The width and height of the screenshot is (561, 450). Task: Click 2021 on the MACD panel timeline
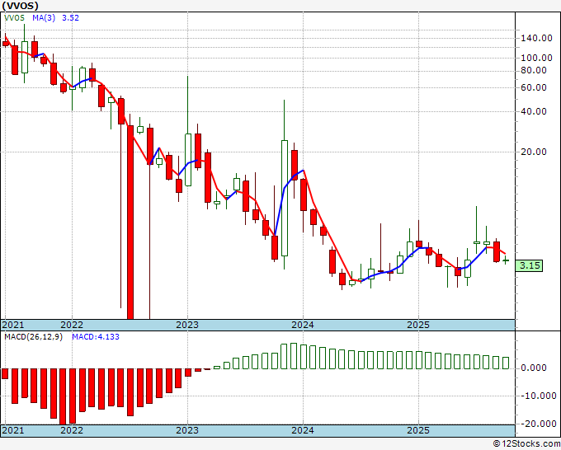pyautogui.click(x=13, y=430)
